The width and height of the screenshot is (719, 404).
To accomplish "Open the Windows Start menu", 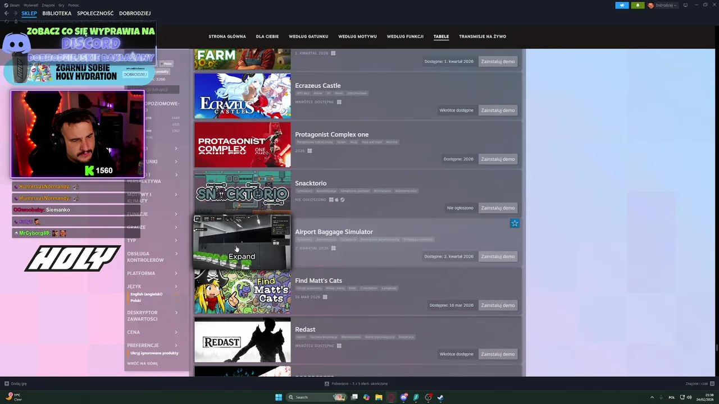I will click(x=279, y=397).
